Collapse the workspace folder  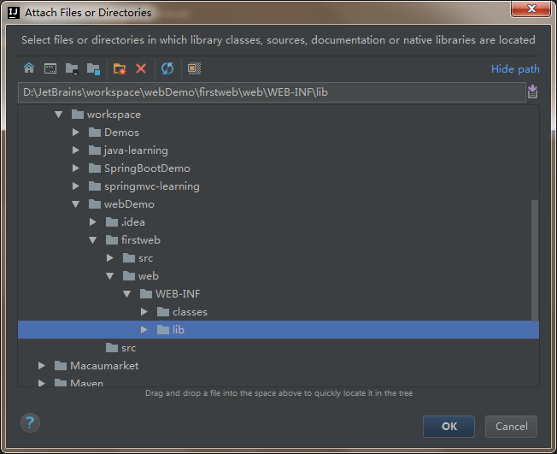coord(59,115)
